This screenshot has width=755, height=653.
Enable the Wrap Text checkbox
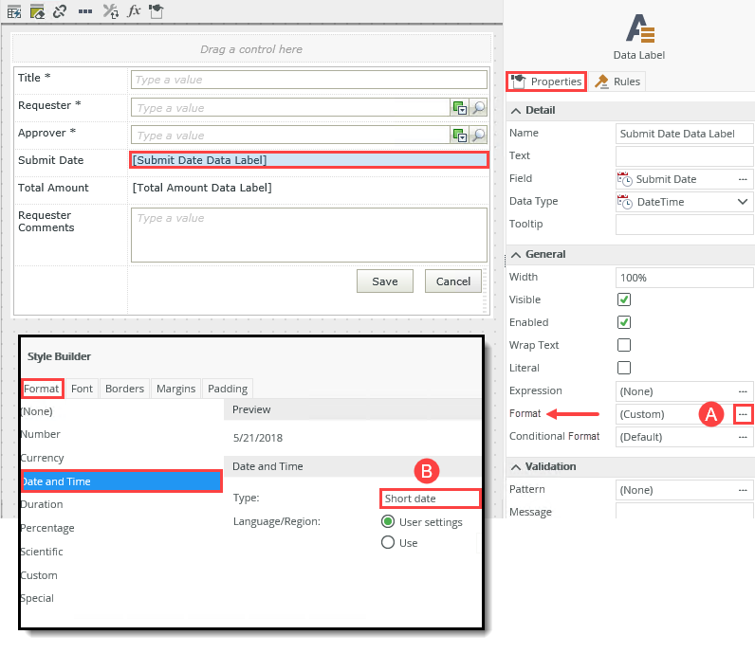(624, 345)
